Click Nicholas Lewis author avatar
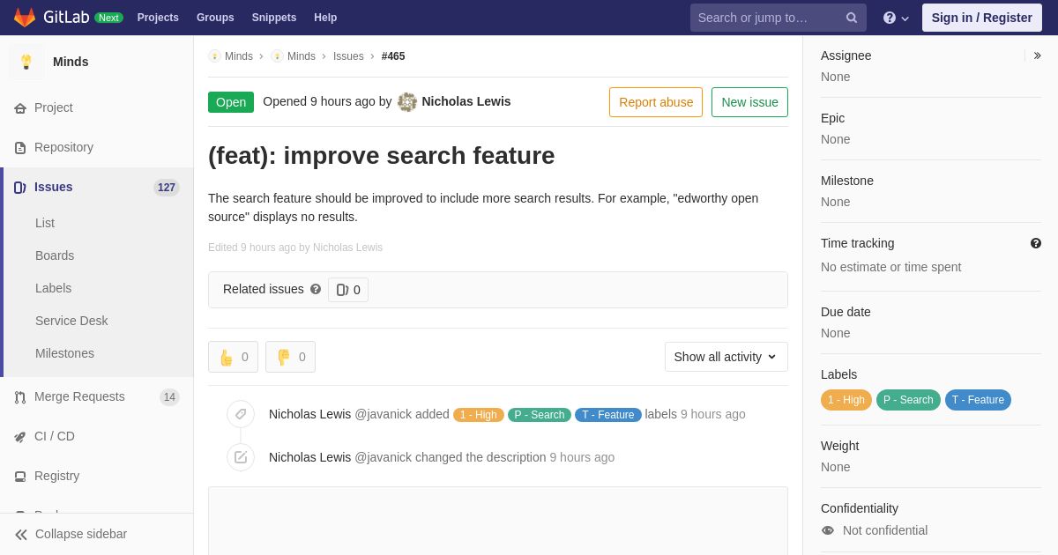The image size is (1058, 555). [x=407, y=102]
